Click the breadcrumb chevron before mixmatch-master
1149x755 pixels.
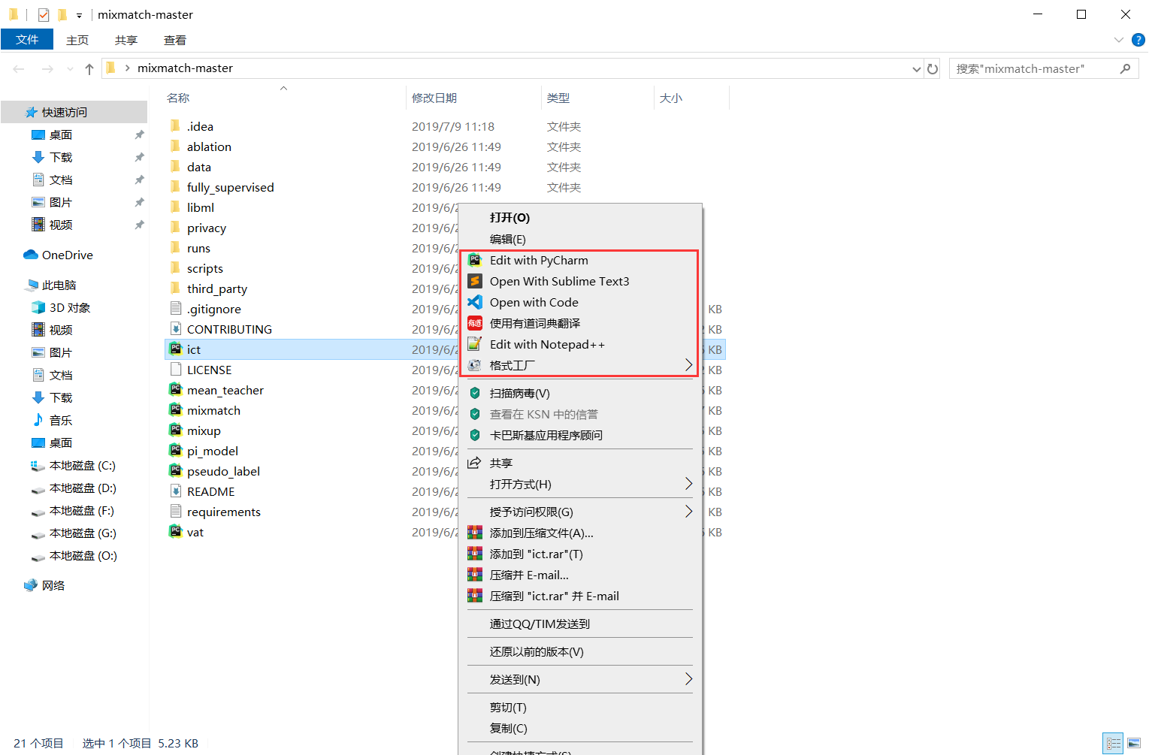click(128, 68)
